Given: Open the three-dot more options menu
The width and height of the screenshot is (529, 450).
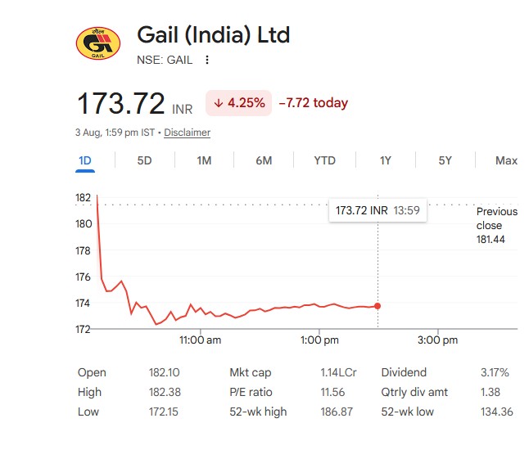Looking at the screenshot, I should coord(207,60).
